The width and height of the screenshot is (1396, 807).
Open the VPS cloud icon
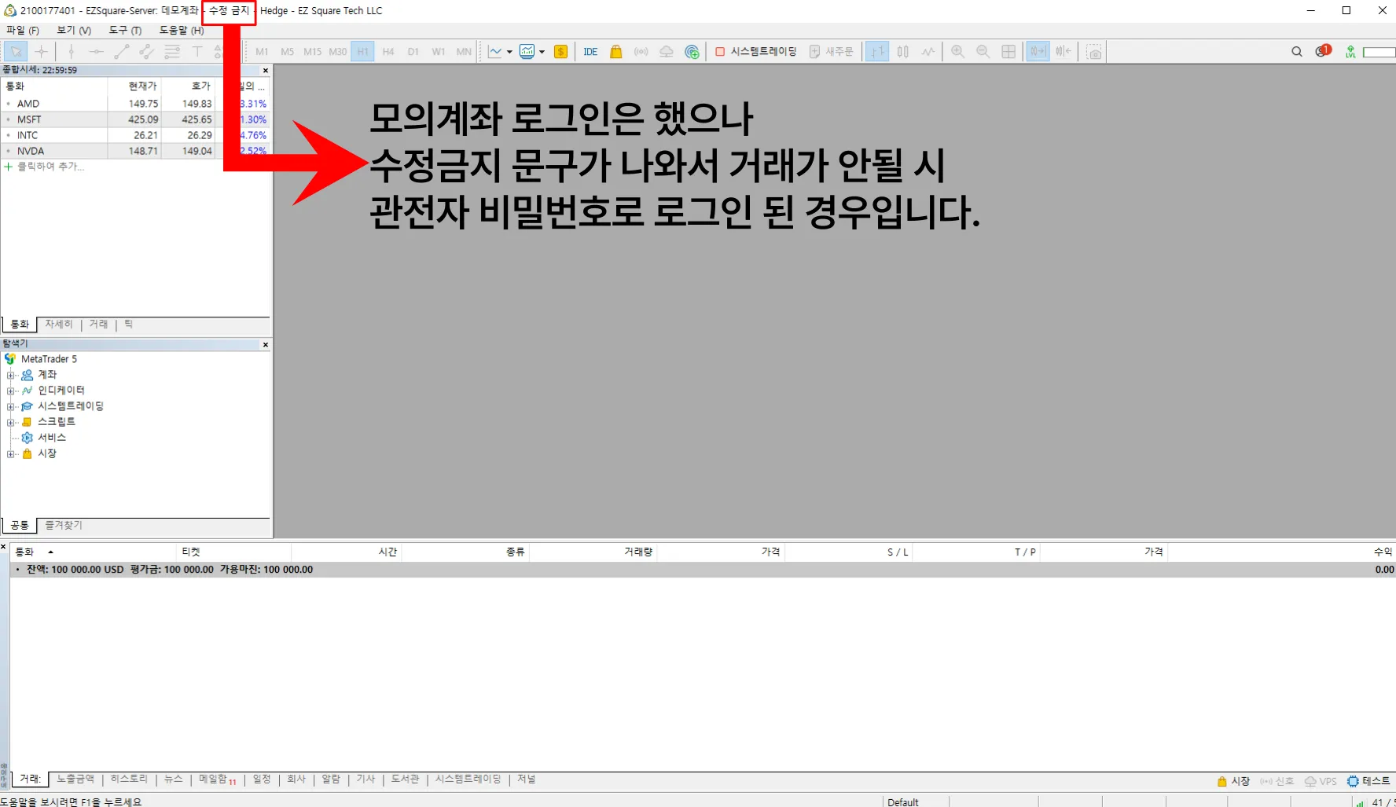[x=667, y=52]
